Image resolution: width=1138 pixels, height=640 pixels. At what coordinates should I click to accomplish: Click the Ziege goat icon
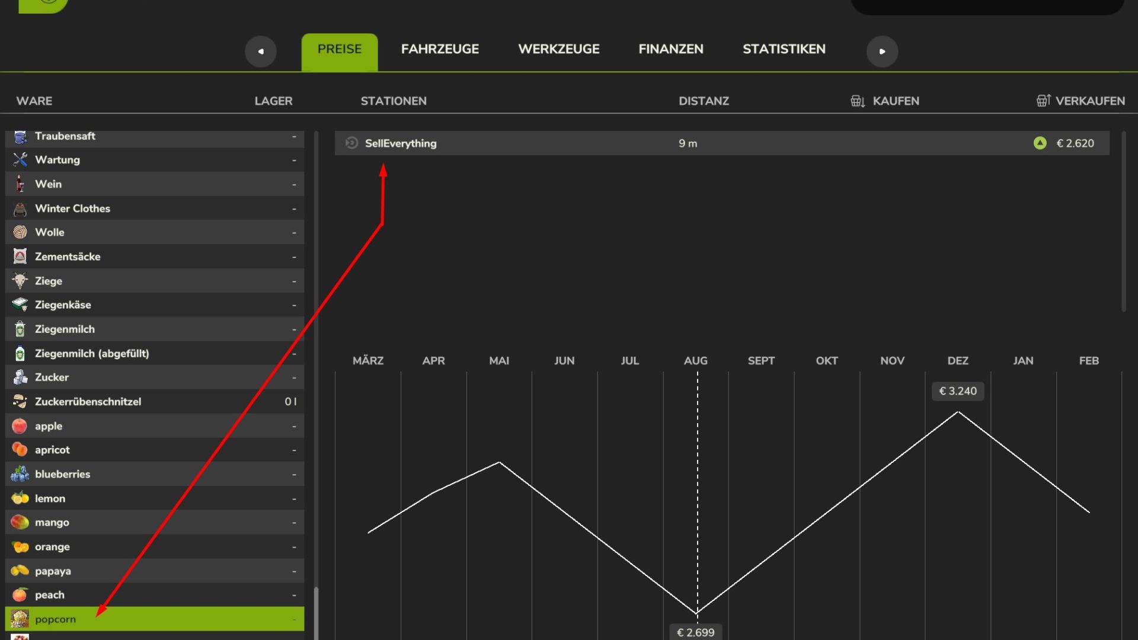(x=20, y=281)
